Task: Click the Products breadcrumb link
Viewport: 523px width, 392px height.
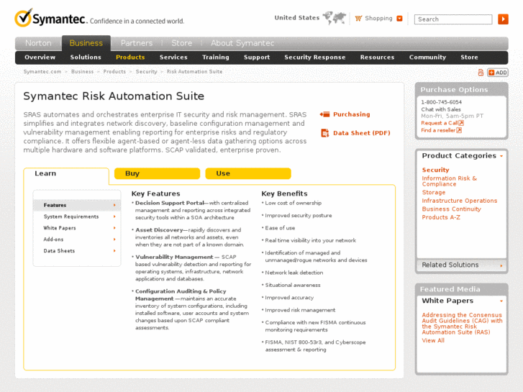Action: 114,72
